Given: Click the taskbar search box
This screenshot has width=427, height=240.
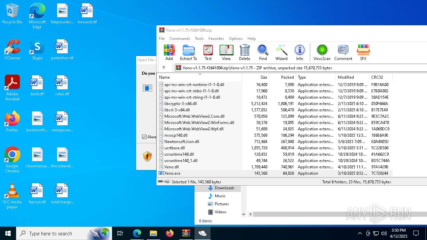Looking at the screenshot, I should [64, 233].
